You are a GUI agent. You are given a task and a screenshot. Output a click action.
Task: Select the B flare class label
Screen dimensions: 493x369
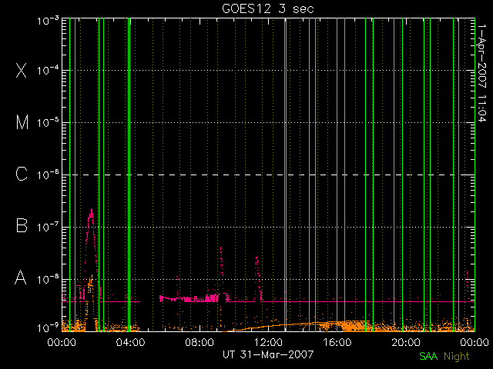pos(22,225)
